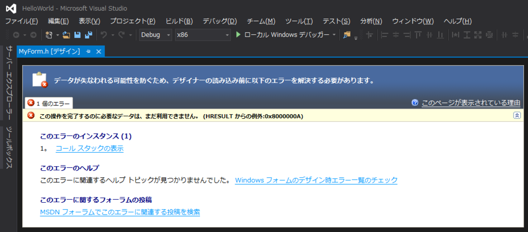Open the ツール(T) menu
528x232 pixels.
tap(299, 21)
